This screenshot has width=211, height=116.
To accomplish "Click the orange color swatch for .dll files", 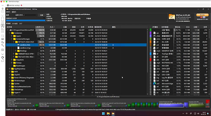I will point(150,42).
